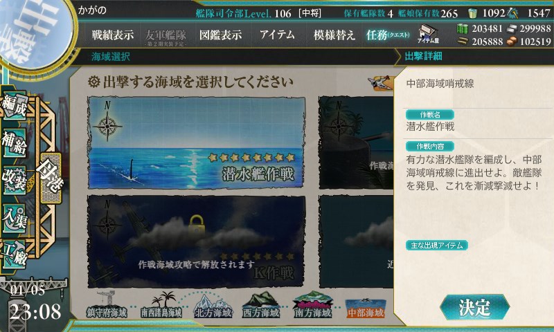Select the 中部海域 world icon
554x332 pixels.
366,308
